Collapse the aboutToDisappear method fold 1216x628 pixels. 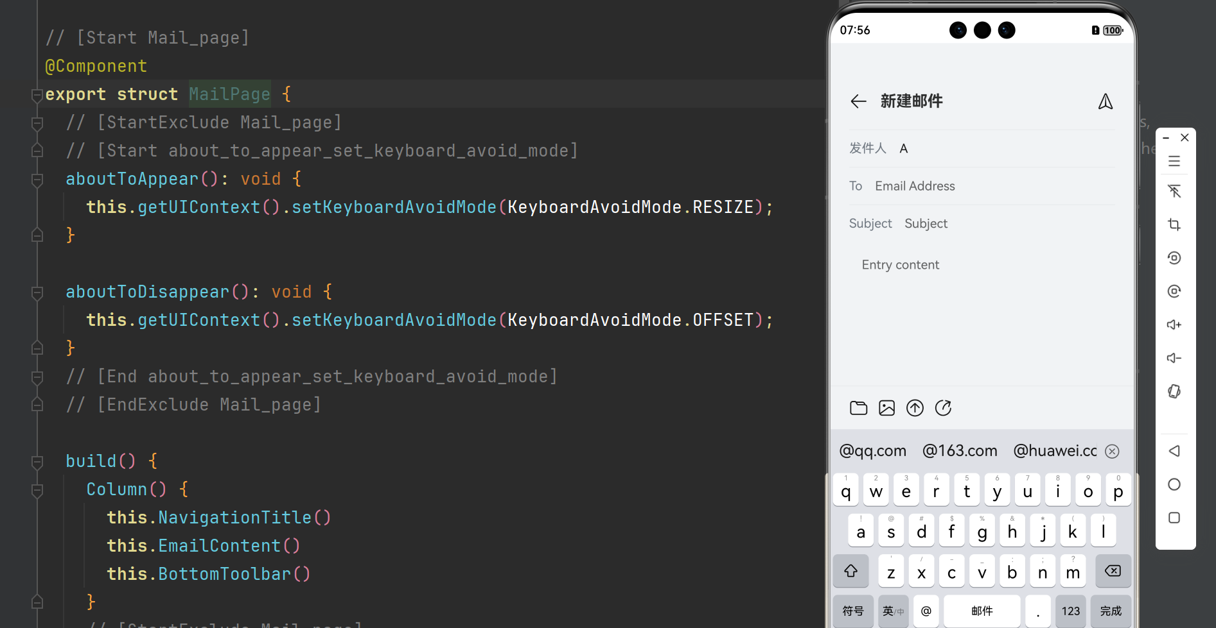(37, 293)
